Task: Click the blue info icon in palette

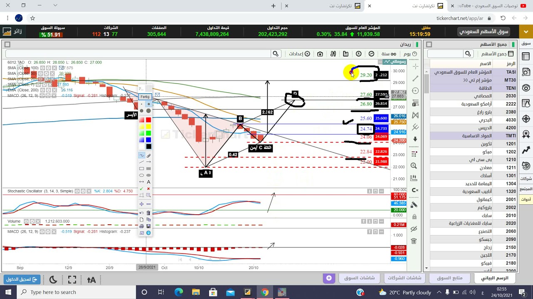Action: pyautogui.click(x=148, y=233)
